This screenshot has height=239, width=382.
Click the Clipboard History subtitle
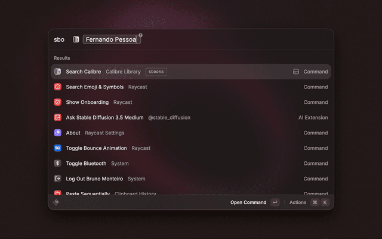point(135,194)
